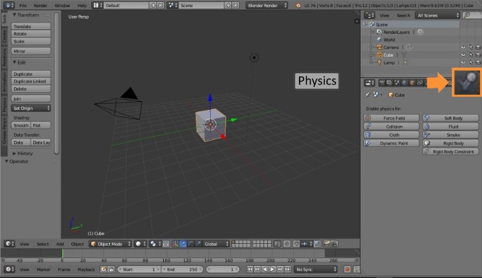The width and height of the screenshot is (482, 278).
Task: Click the Blender logo in the header
Action: (x=298, y=5)
